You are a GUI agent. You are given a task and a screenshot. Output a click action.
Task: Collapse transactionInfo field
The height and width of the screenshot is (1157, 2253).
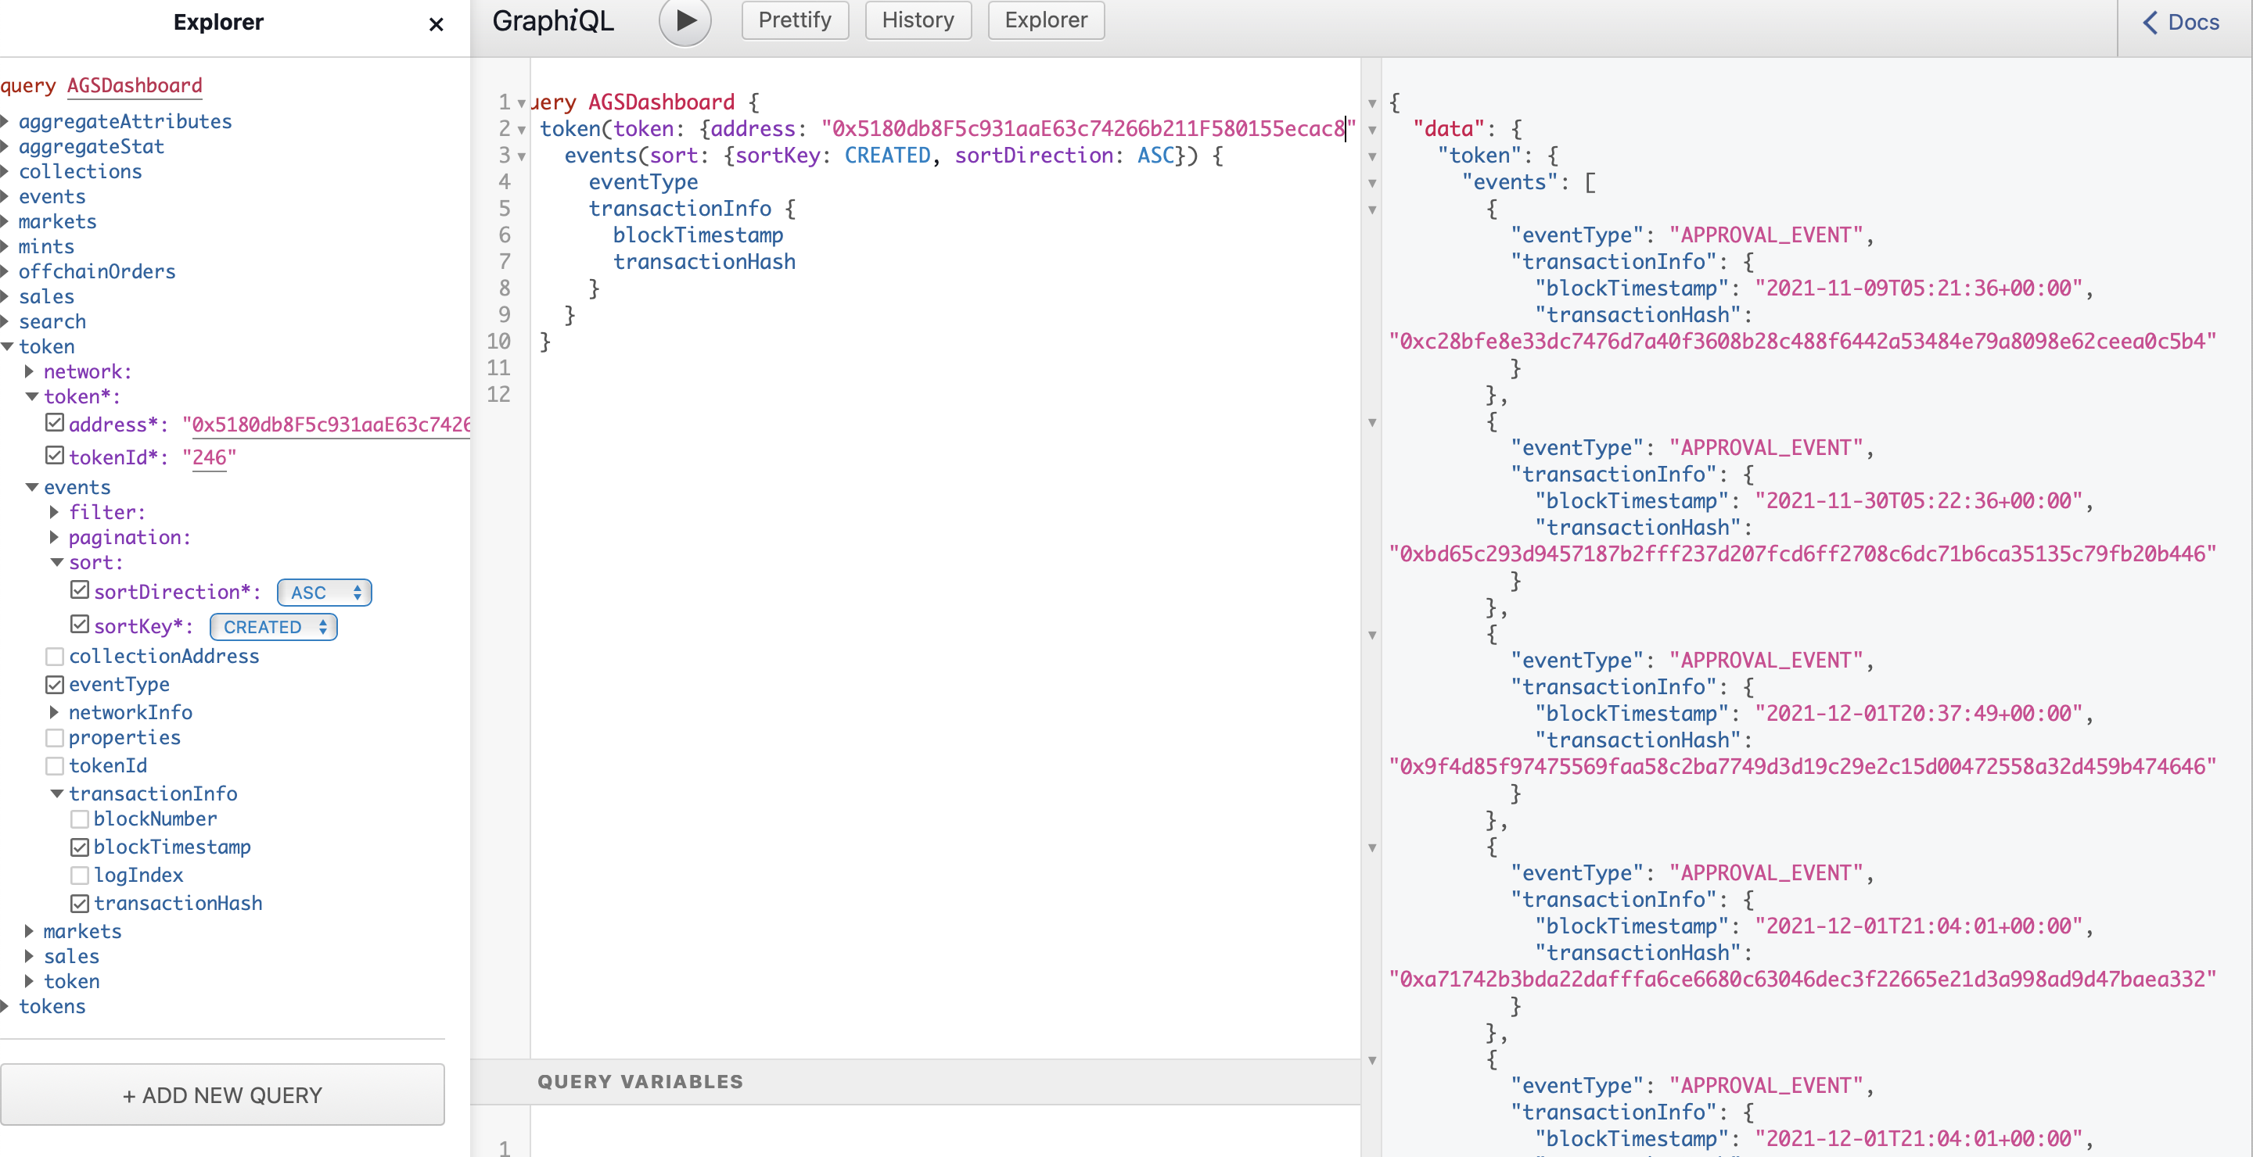pyautogui.click(x=56, y=793)
